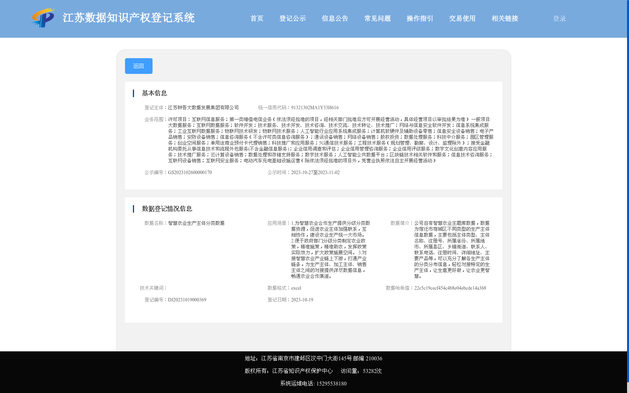The height and width of the screenshot is (393, 629).
Task: Select 登记编号 value DJ20231019000369
Action: pos(187,300)
